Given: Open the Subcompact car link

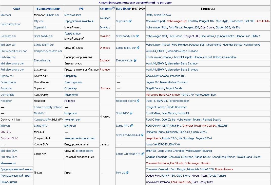Looking at the screenshot, I should click(11, 24).
